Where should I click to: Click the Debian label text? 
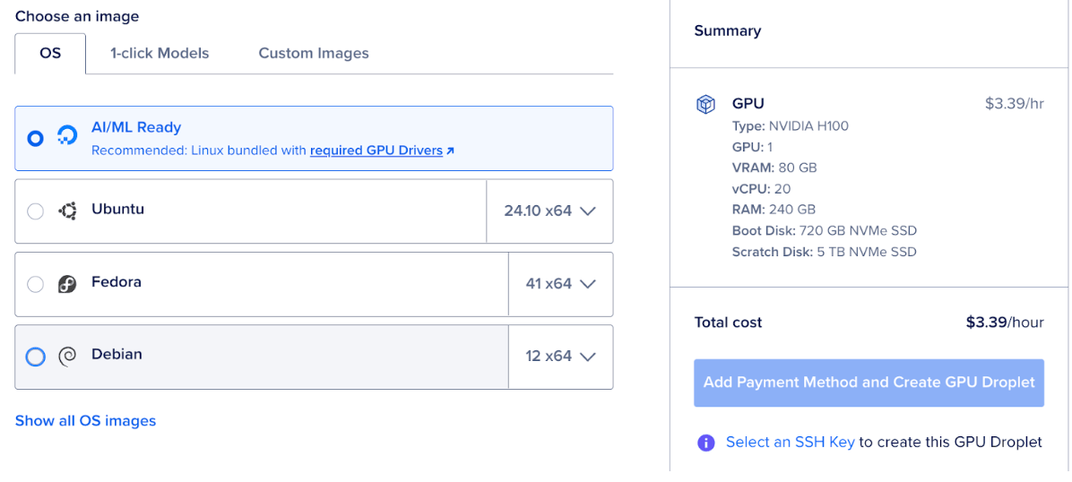coord(117,354)
